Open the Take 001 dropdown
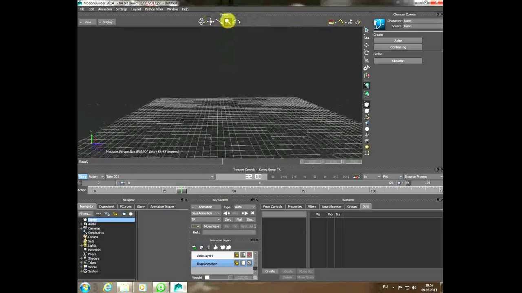Screen dimensions: 522x293 [159, 177]
